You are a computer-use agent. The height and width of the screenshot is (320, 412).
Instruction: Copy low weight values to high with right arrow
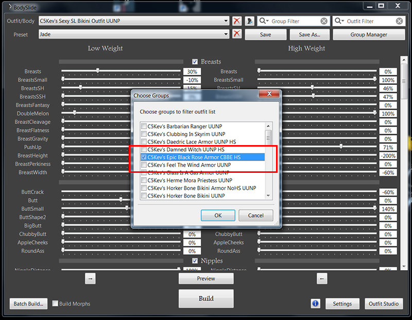click(90, 278)
